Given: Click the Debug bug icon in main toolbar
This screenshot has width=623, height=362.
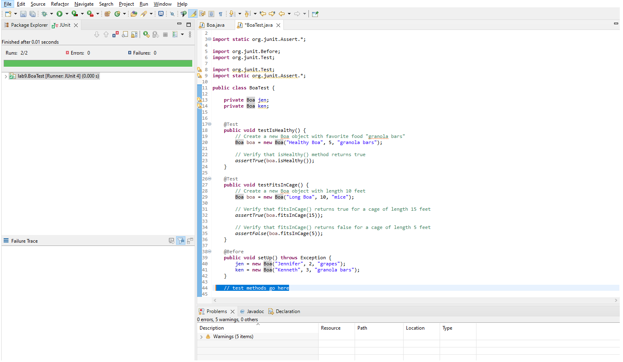Looking at the screenshot, I should [44, 14].
